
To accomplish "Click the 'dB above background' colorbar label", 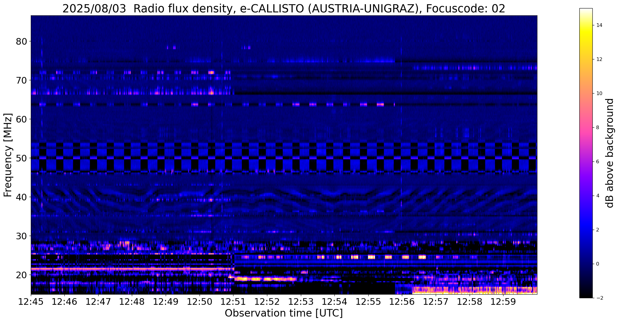I will pyautogui.click(x=610, y=153).
